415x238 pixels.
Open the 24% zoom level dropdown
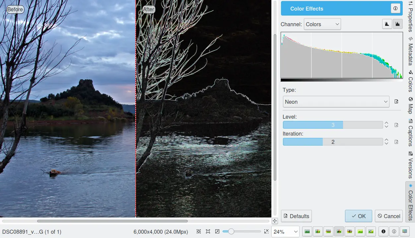click(x=285, y=231)
